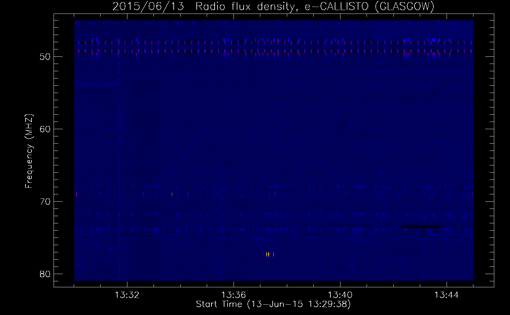
Task: Click the 13:36 time tick label
Action: (x=234, y=295)
